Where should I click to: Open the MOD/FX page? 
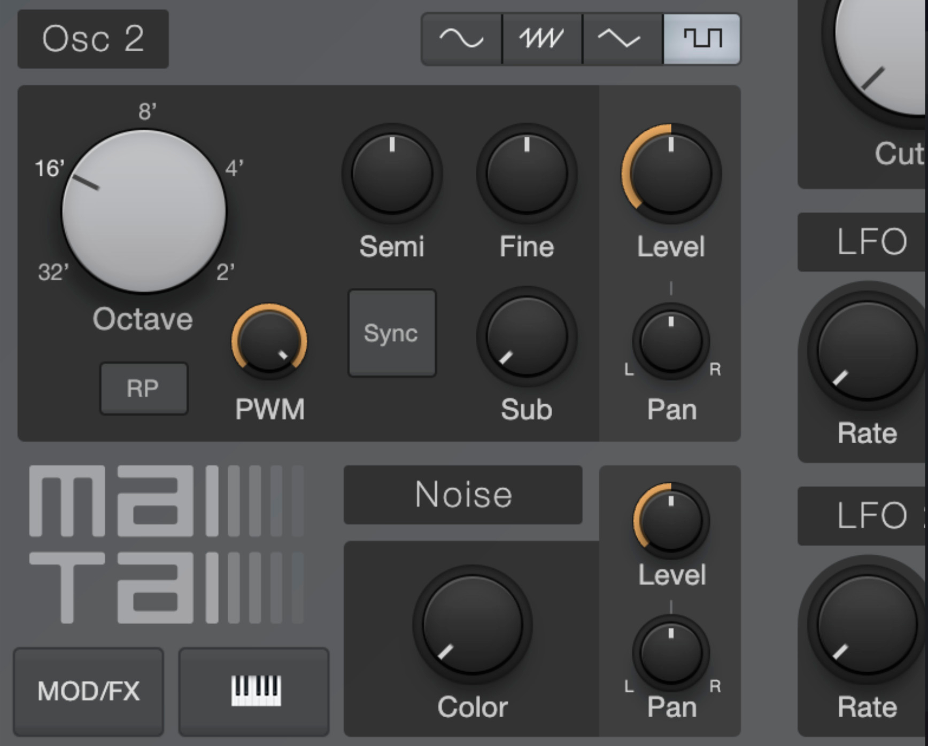pyautogui.click(x=89, y=692)
